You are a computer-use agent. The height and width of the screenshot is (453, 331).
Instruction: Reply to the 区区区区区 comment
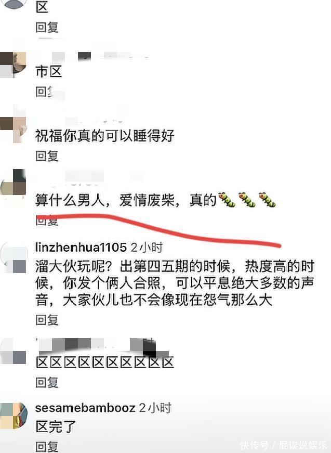tap(47, 382)
